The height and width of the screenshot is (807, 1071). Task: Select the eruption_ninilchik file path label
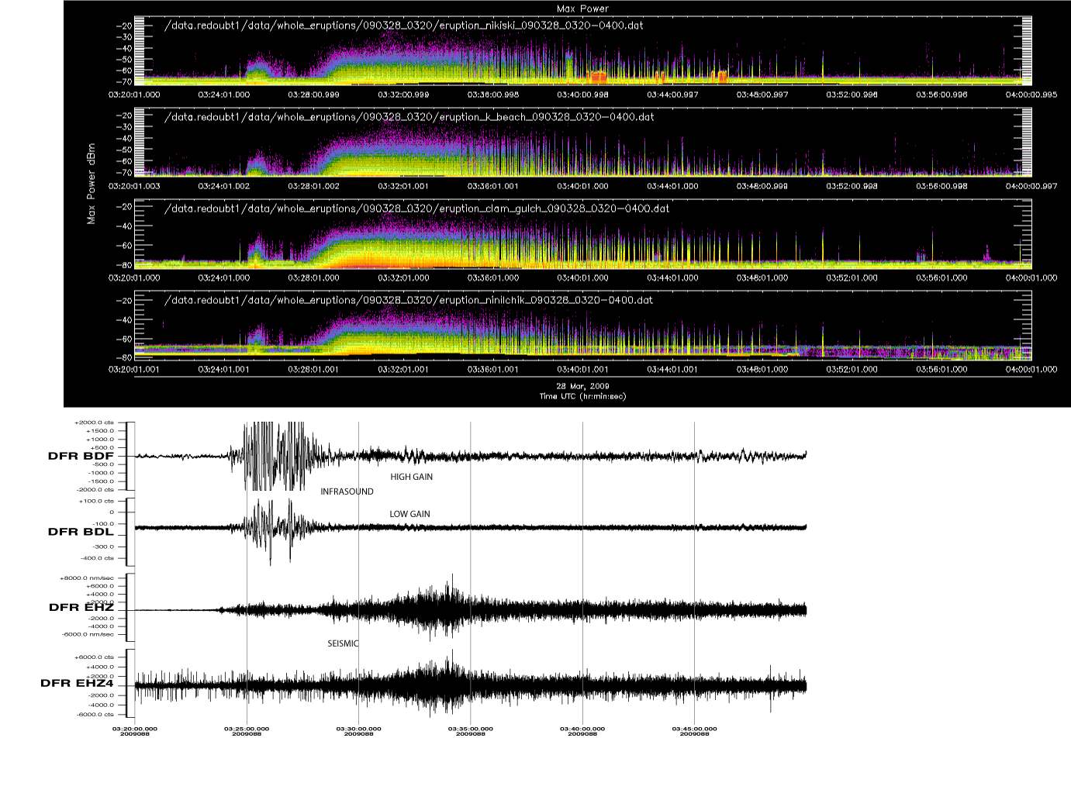pyautogui.click(x=409, y=300)
